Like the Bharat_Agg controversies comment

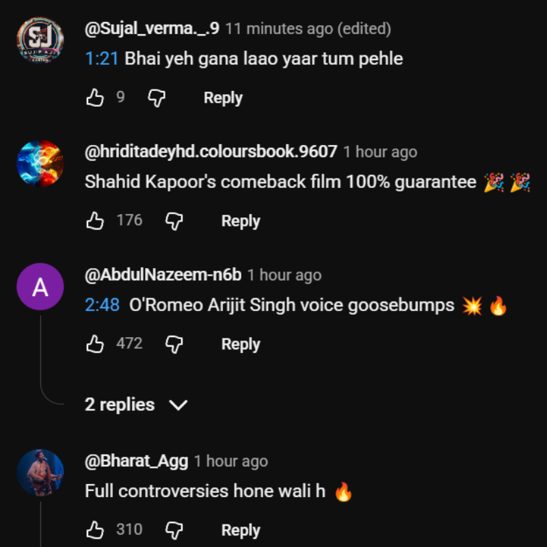pos(94,530)
